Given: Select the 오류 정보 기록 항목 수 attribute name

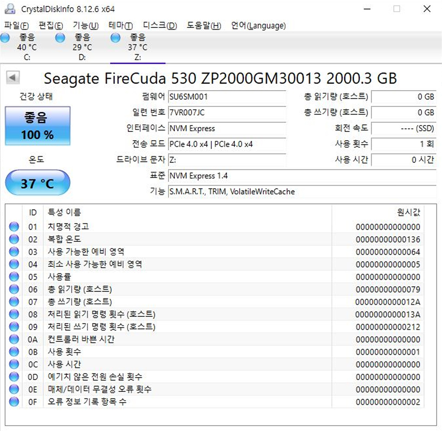Looking at the screenshot, I should click(87, 402).
